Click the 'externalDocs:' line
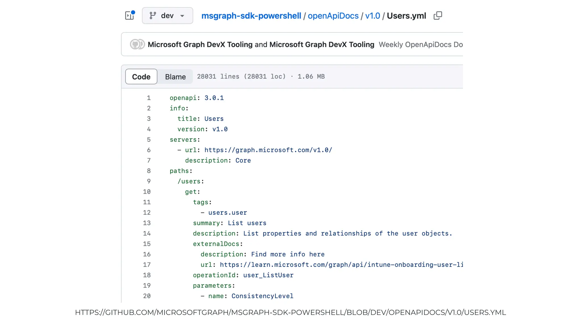This screenshot has height=326, width=581. click(218, 244)
